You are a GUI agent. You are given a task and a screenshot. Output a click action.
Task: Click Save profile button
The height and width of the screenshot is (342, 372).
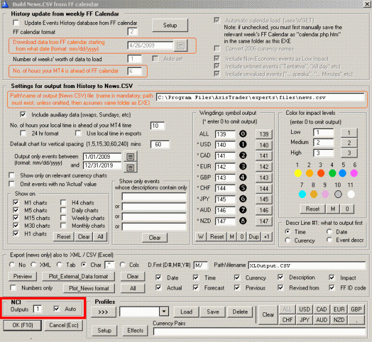coord(213,312)
